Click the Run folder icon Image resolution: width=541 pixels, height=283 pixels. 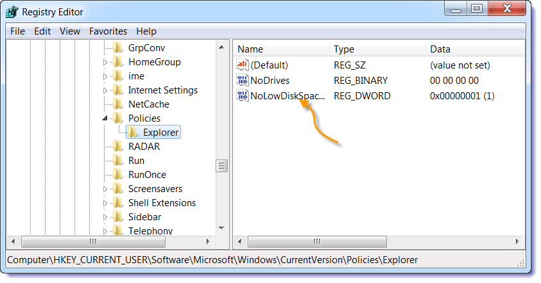tap(118, 161)
